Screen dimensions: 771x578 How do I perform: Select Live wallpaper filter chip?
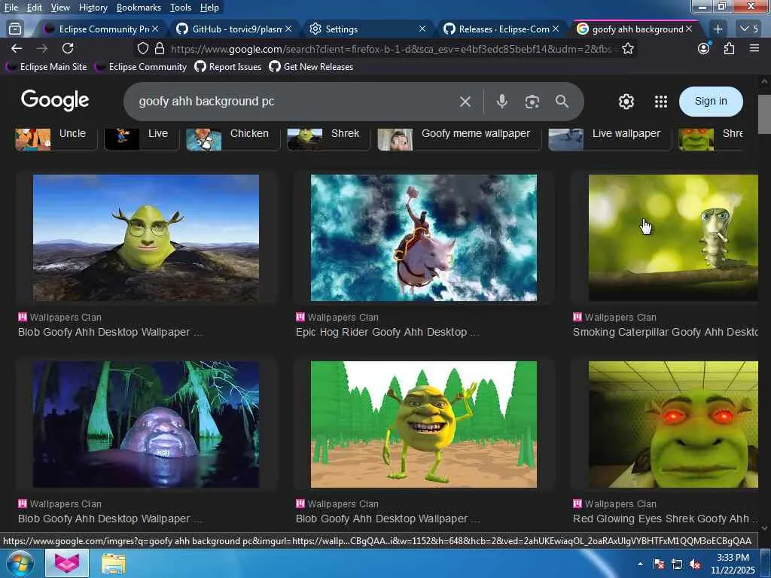coord(609,138)
